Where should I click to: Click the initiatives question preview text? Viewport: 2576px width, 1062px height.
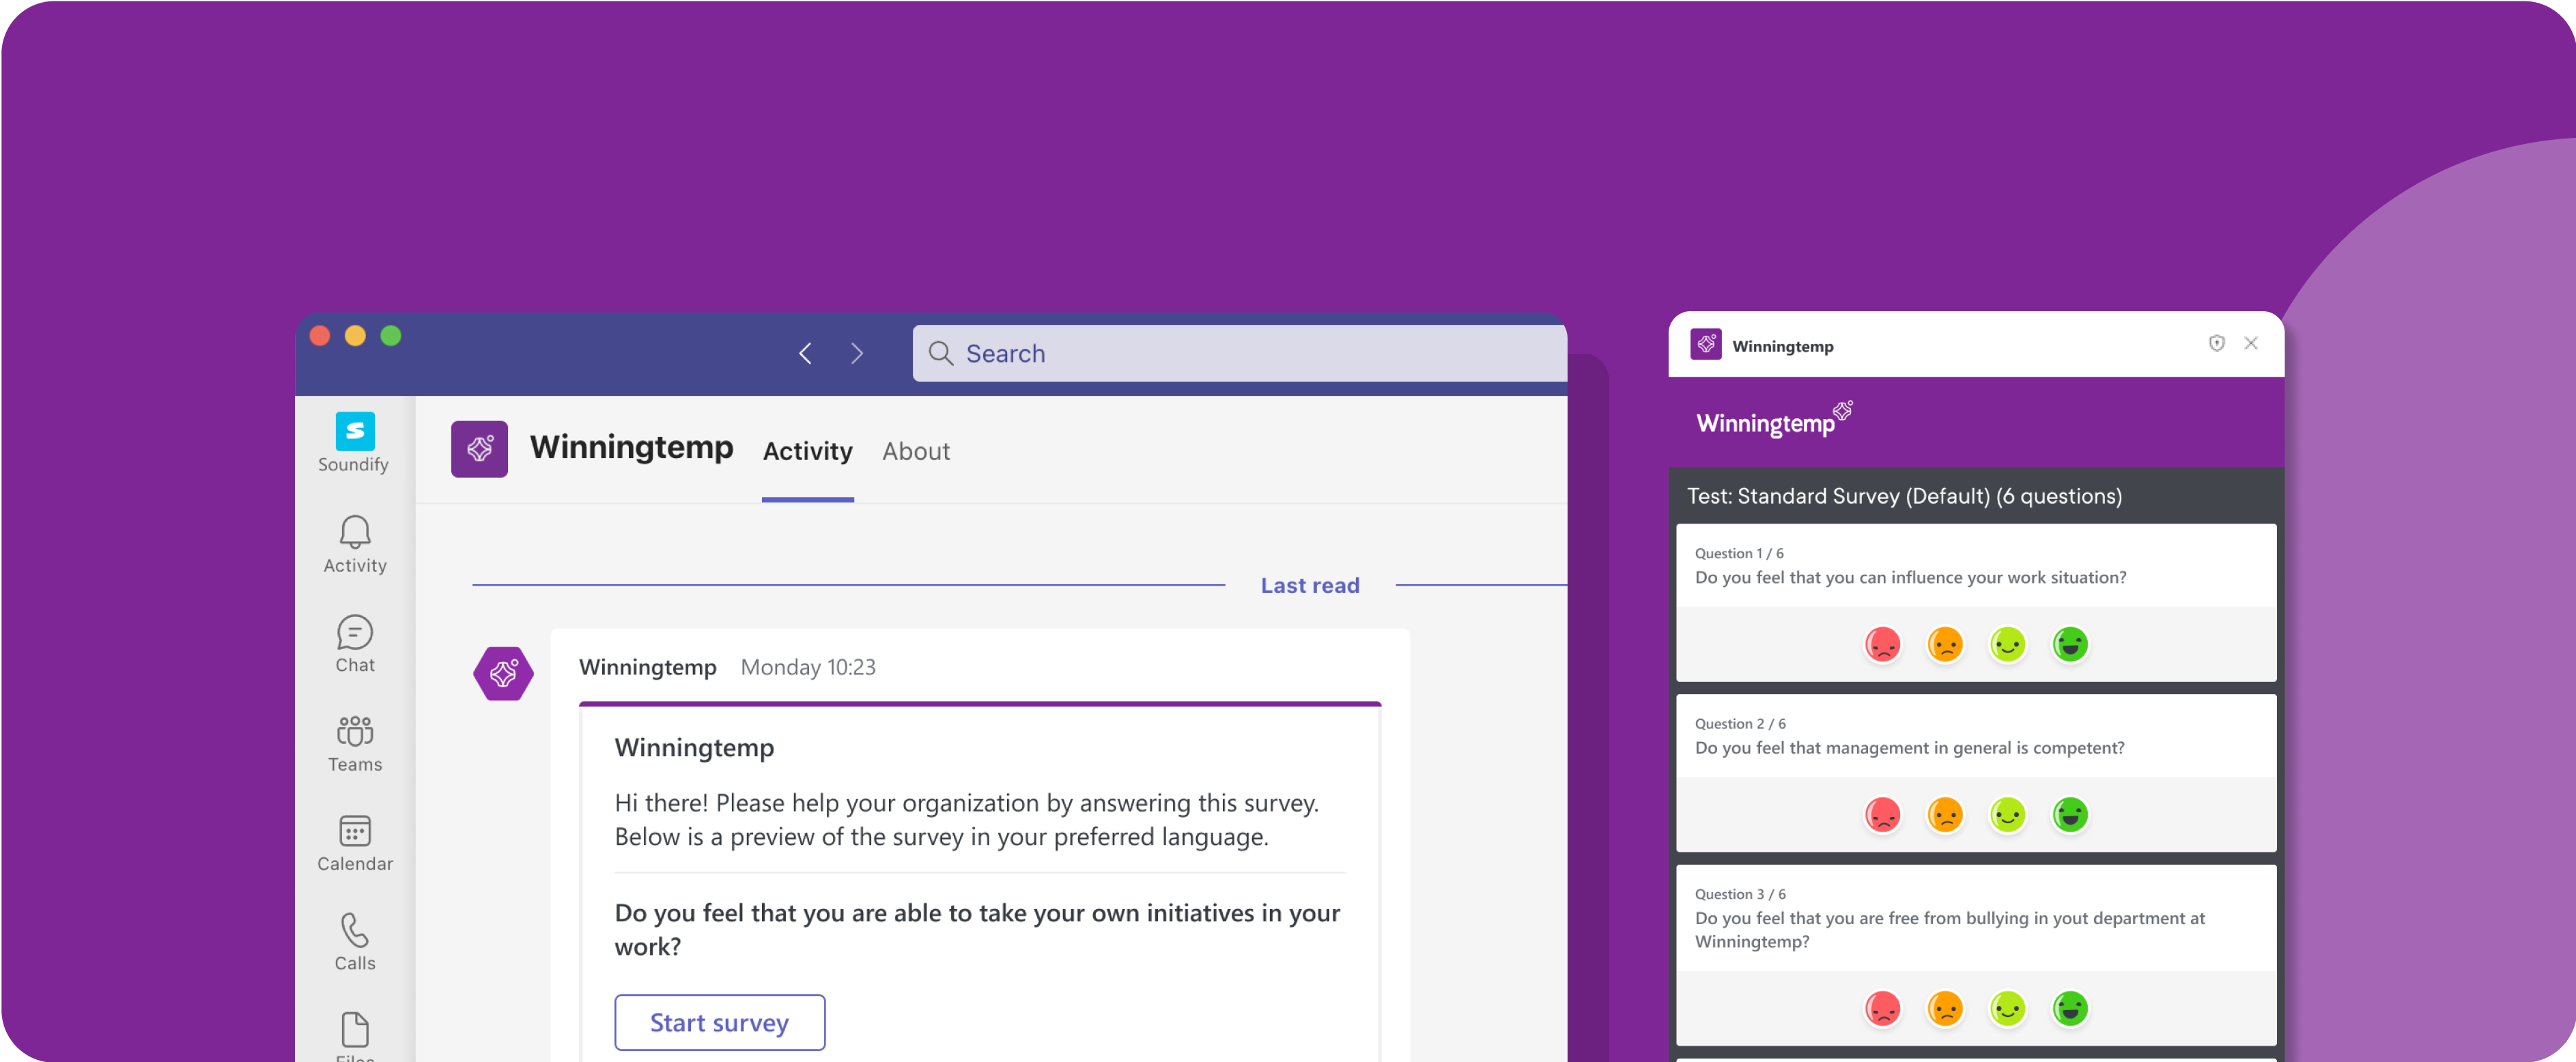pyautogui.click(x=977, y=929)
